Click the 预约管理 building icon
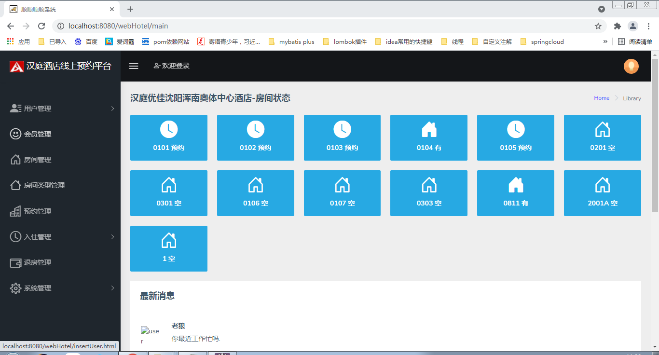659x355 pixels. point(15,211)
